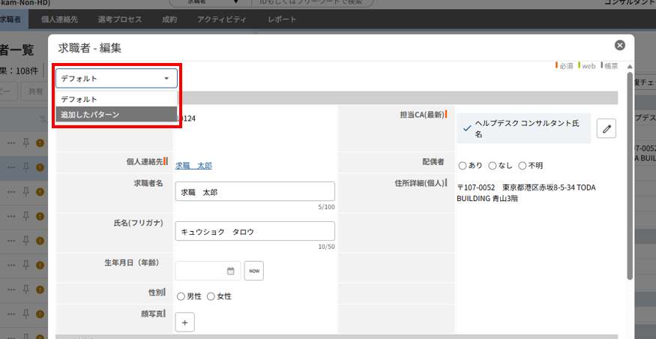This screenshot has height=339, width=656.
Task: Click the 氏名(フリガナ) input field
Action: (254, 232)
